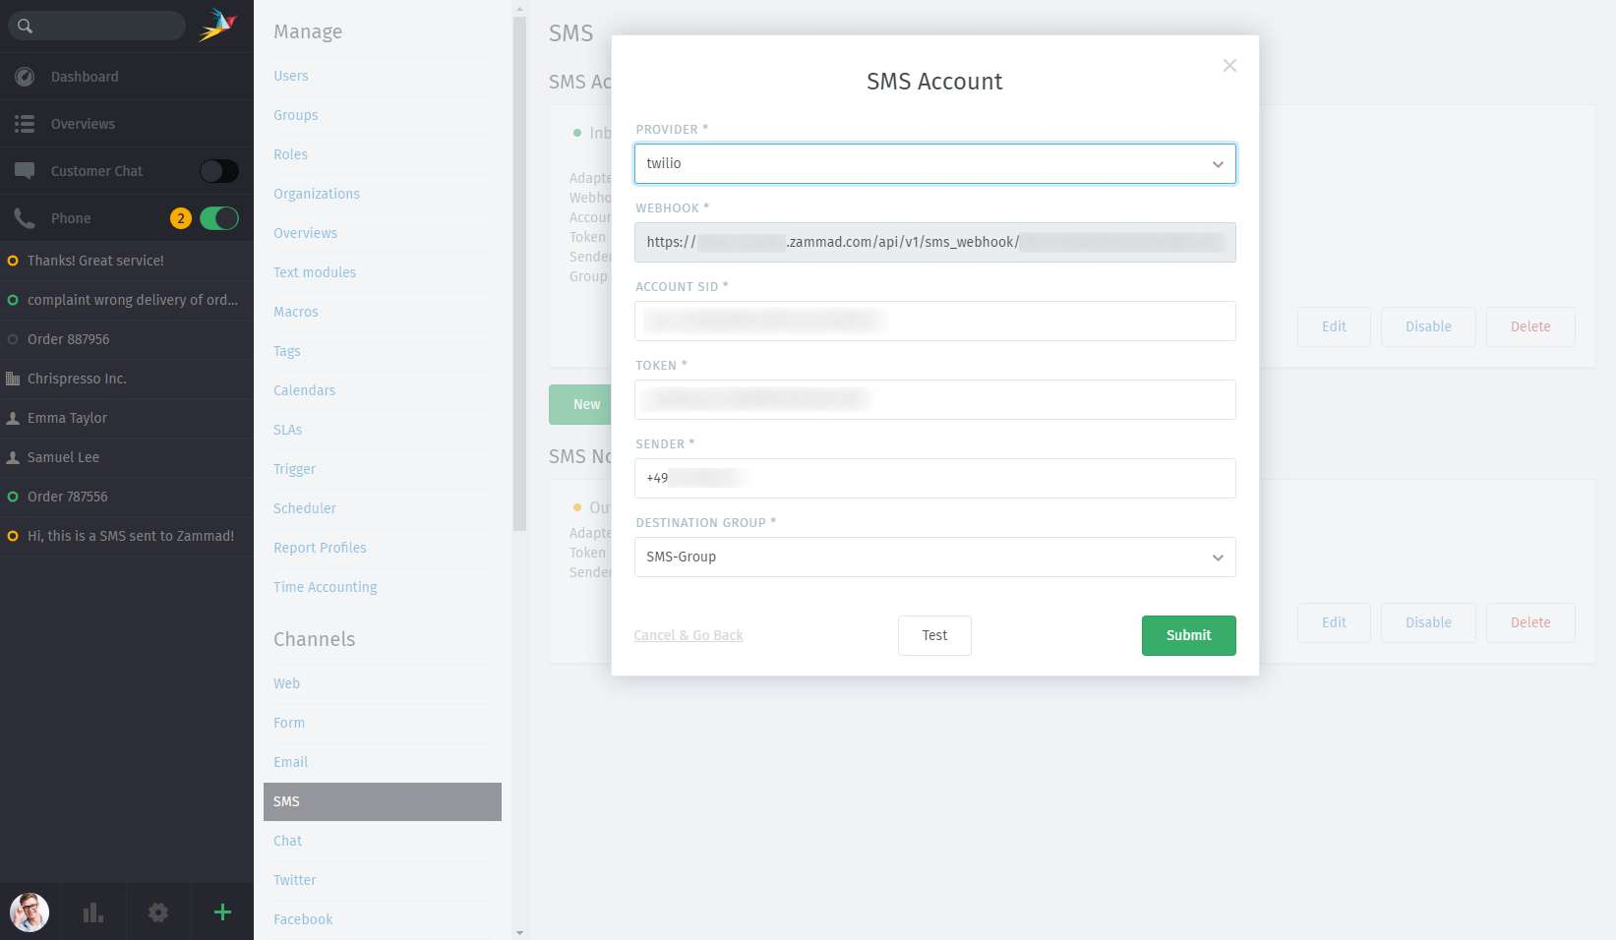Disable the SMS Account entry
Screen dimensions: 1616x940
(1428, 327)
